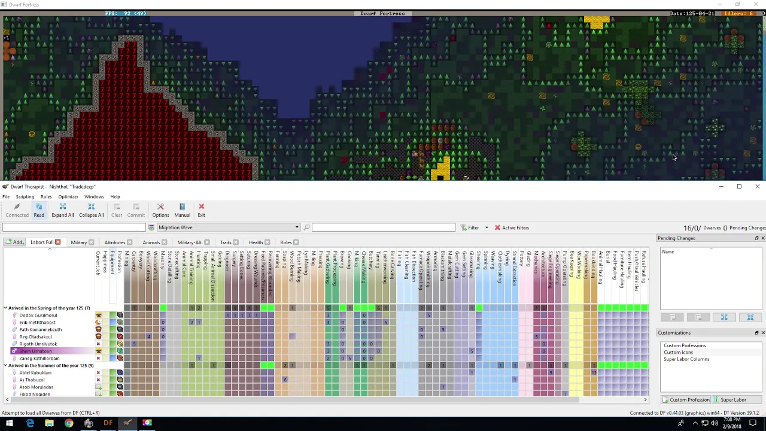The height and width of the screenshot is (431, 766).
Task: Close the Labors Full tab
Action: 58,242
